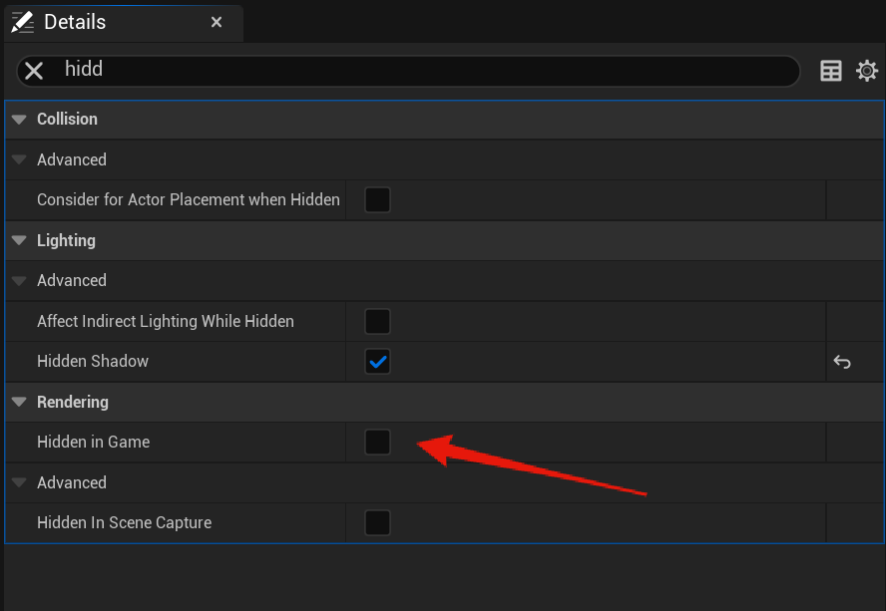Check Consider for Actor Placement when Hidden

coord(377,199)
